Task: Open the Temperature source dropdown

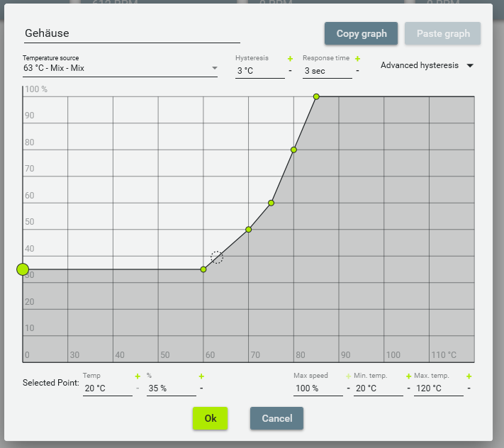Action: pos(120,68)
